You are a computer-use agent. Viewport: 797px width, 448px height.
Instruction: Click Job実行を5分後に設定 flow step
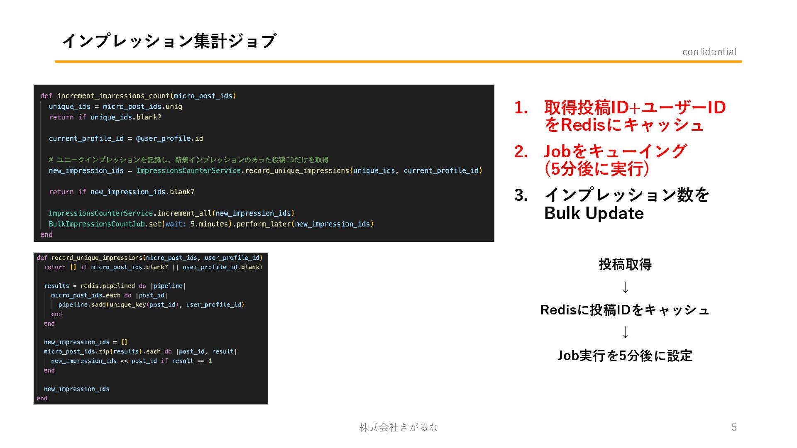(625, 355)
